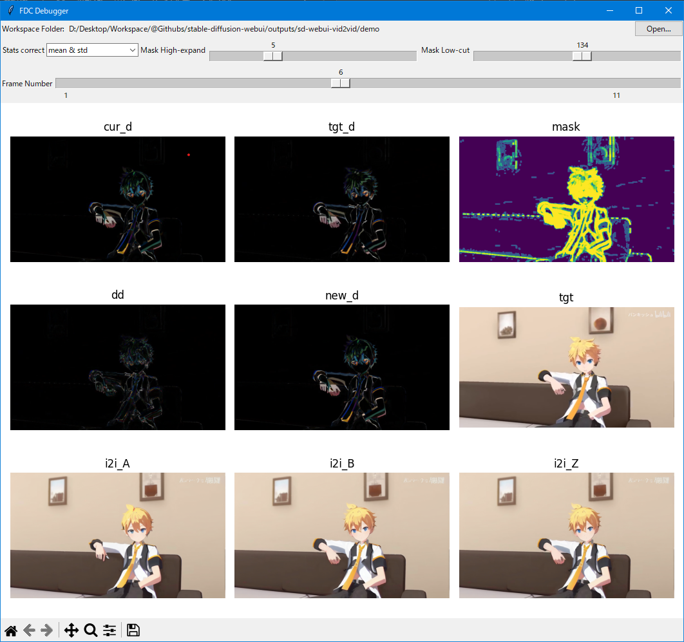Screen dimensions: 684x642
Task: Click the tgt_d image plot
Action: tap(342, 200)
